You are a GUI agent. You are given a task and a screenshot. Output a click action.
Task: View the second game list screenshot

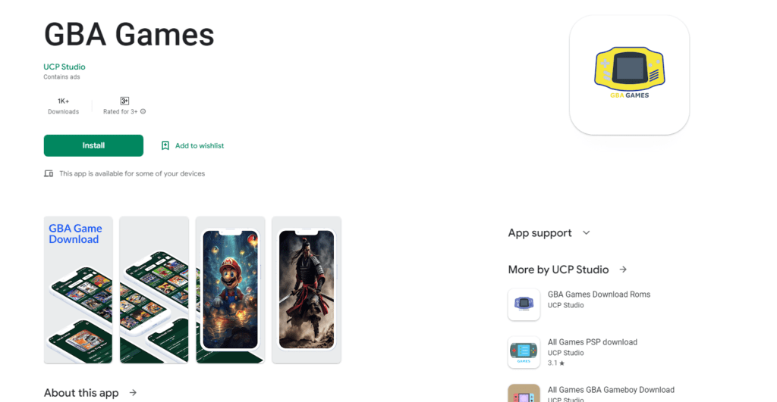pos(154,290)
